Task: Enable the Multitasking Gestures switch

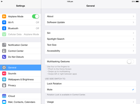Action: point(130,61)
